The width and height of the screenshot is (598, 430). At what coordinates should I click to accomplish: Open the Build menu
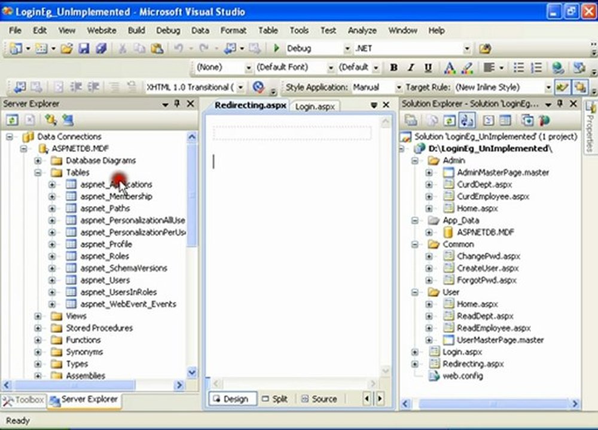click(136, 30)
